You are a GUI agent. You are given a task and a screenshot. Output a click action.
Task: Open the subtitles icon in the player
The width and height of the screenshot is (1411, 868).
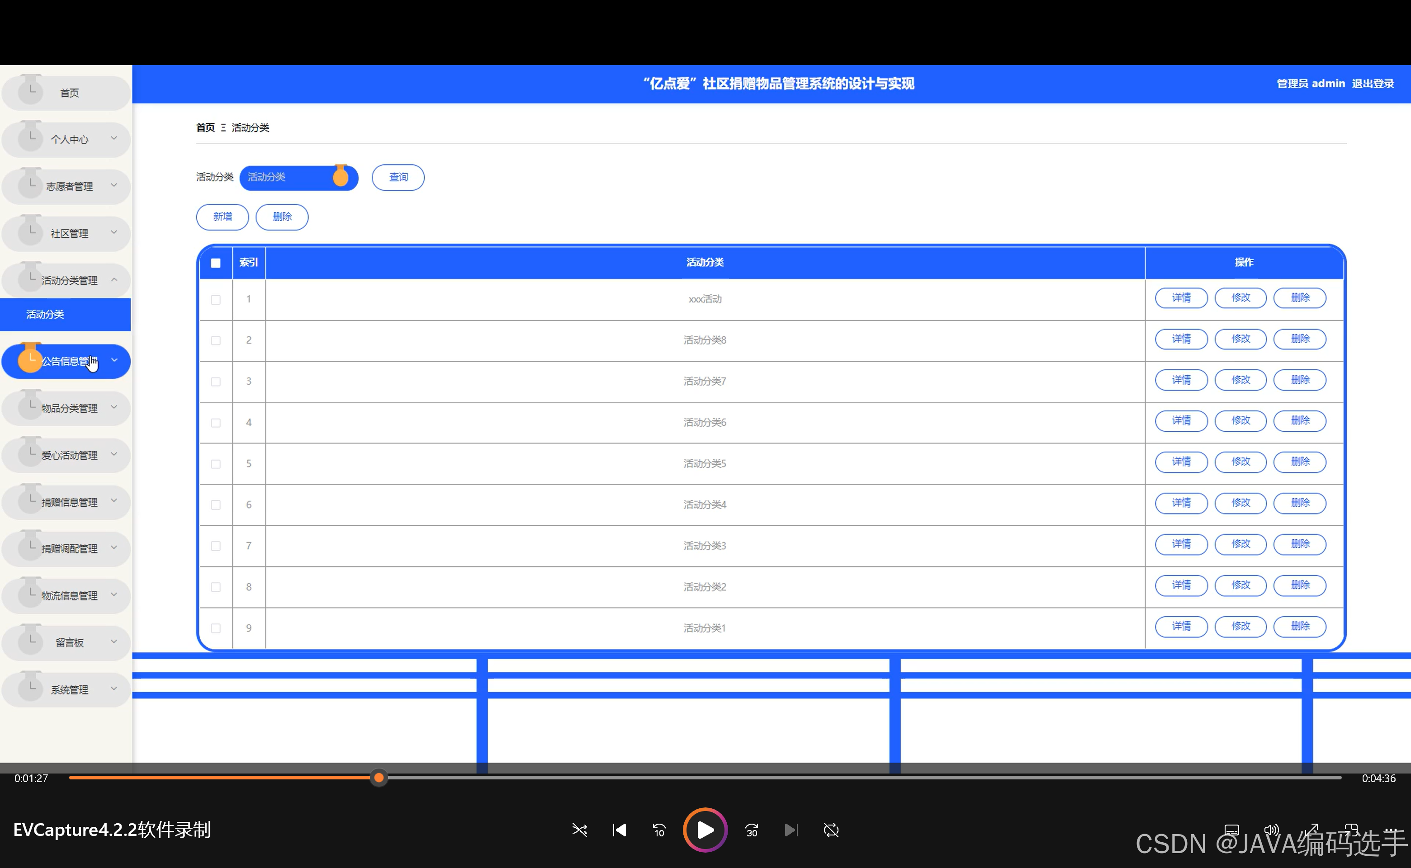click(1232, 830)
